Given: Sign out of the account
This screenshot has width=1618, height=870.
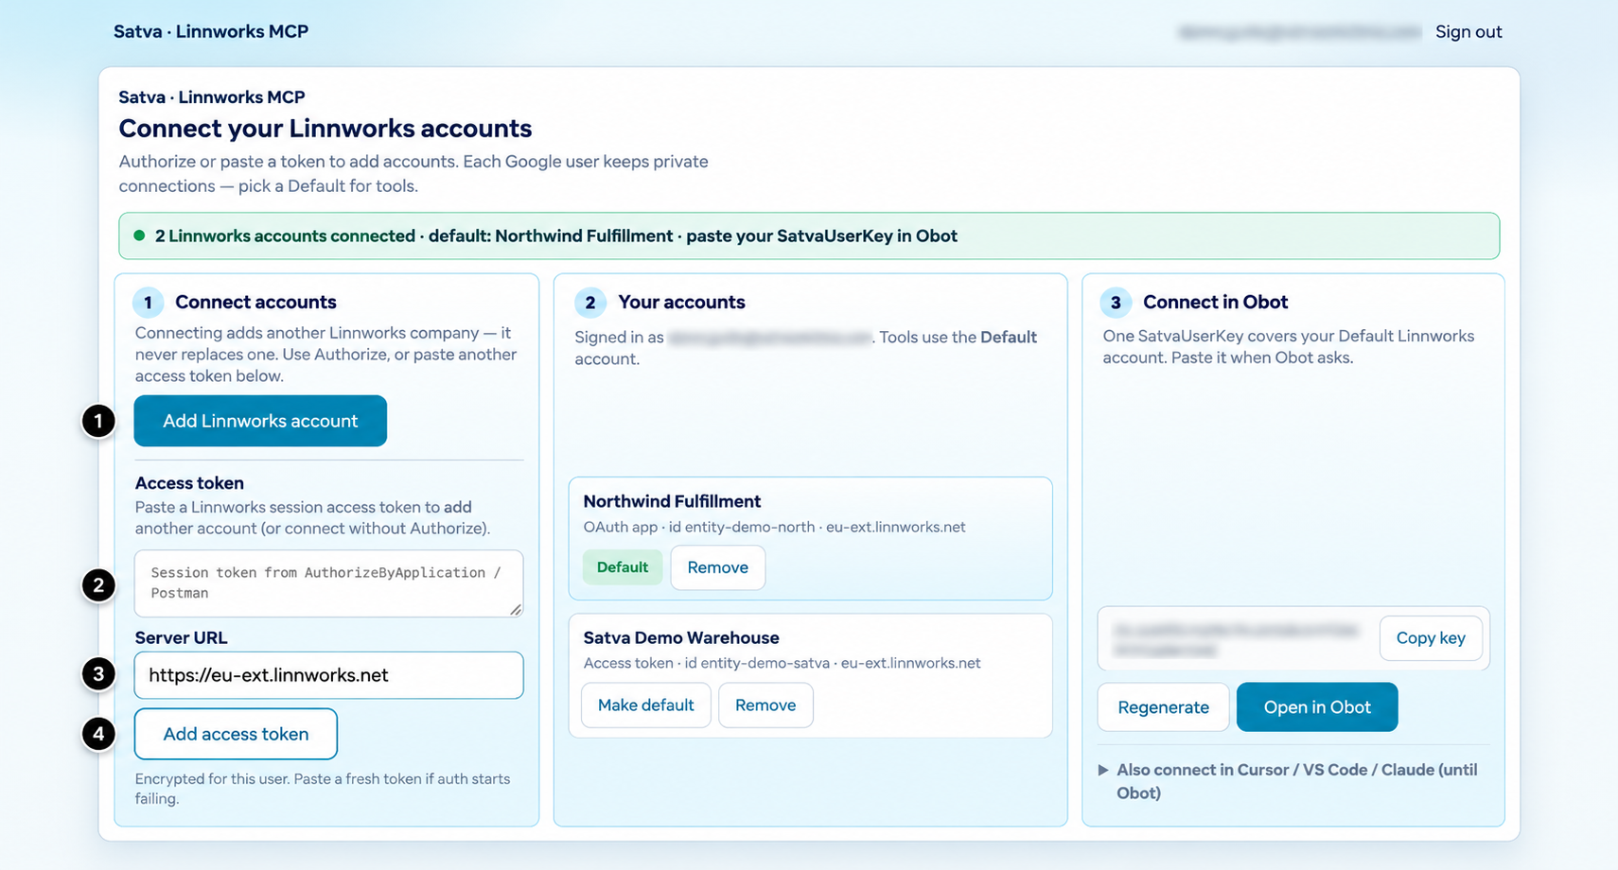Looking at the screenshot, I should click(1469, 31).
